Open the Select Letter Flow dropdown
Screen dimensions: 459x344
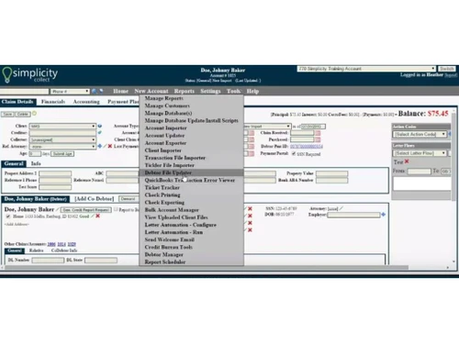tap(420, 153)
